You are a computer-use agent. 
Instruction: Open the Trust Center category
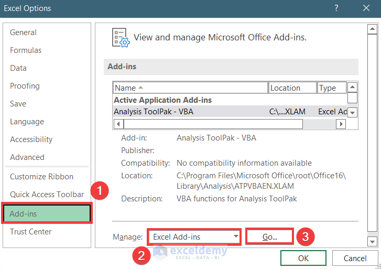click(x=30, y=232)
